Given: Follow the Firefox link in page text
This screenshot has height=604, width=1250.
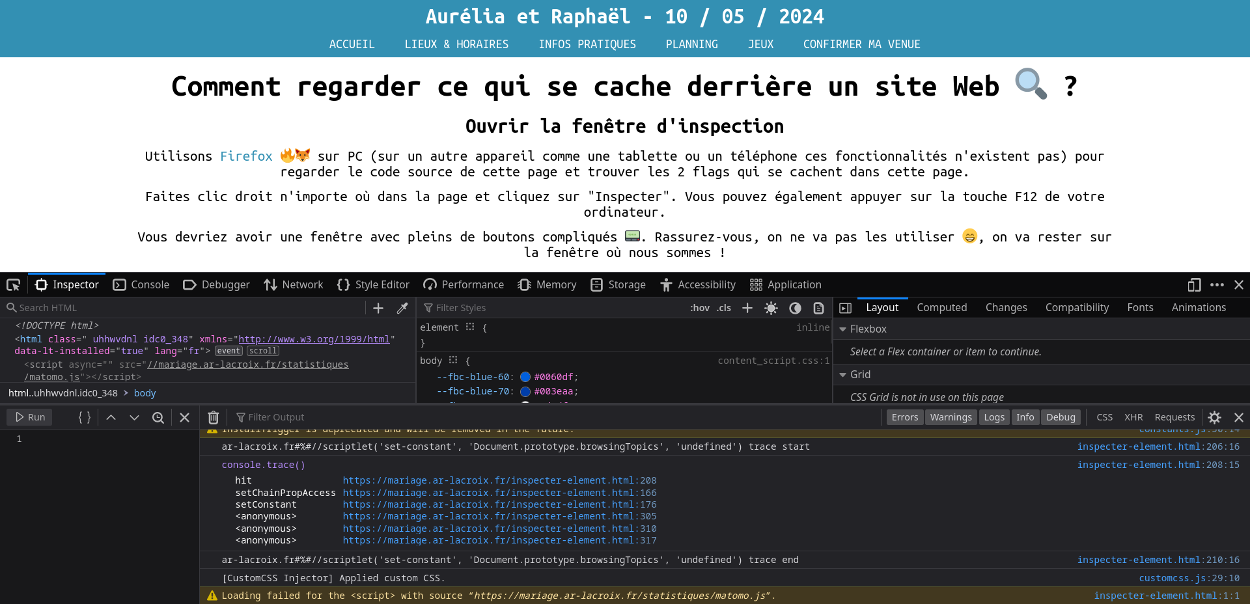Looking at the screenshot, I should click(x=246, y=156).
